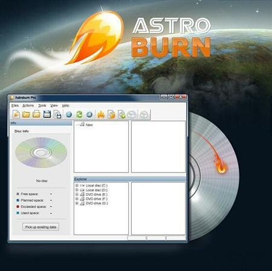The width and height of the screenshot is (272, 271).
Task: Click the Save As document-with-disk icon
Action: [57, 115]
